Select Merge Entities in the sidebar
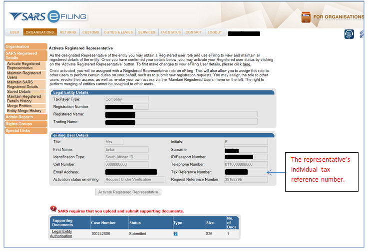The image size is (369, 252). click(19, 106)
